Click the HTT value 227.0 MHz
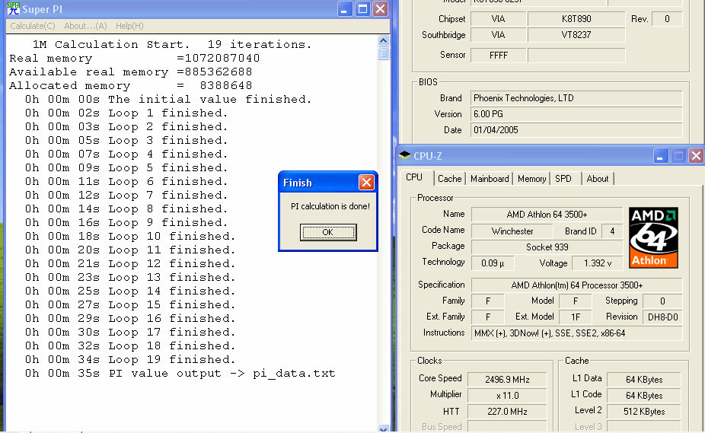 pos(507,412)
